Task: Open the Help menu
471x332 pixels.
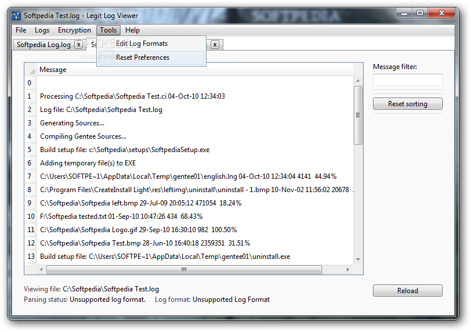Action: (132, 30)
